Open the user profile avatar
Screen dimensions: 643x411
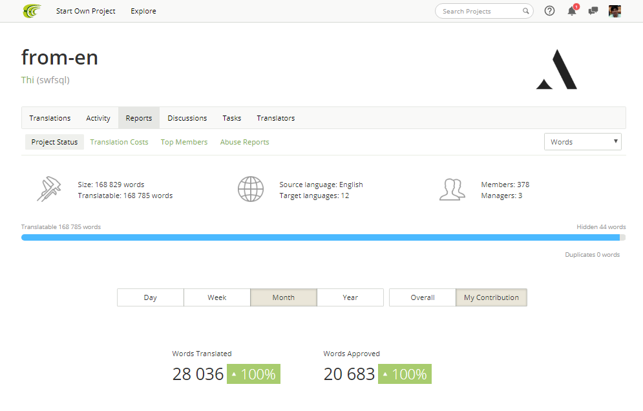[615, 11]
